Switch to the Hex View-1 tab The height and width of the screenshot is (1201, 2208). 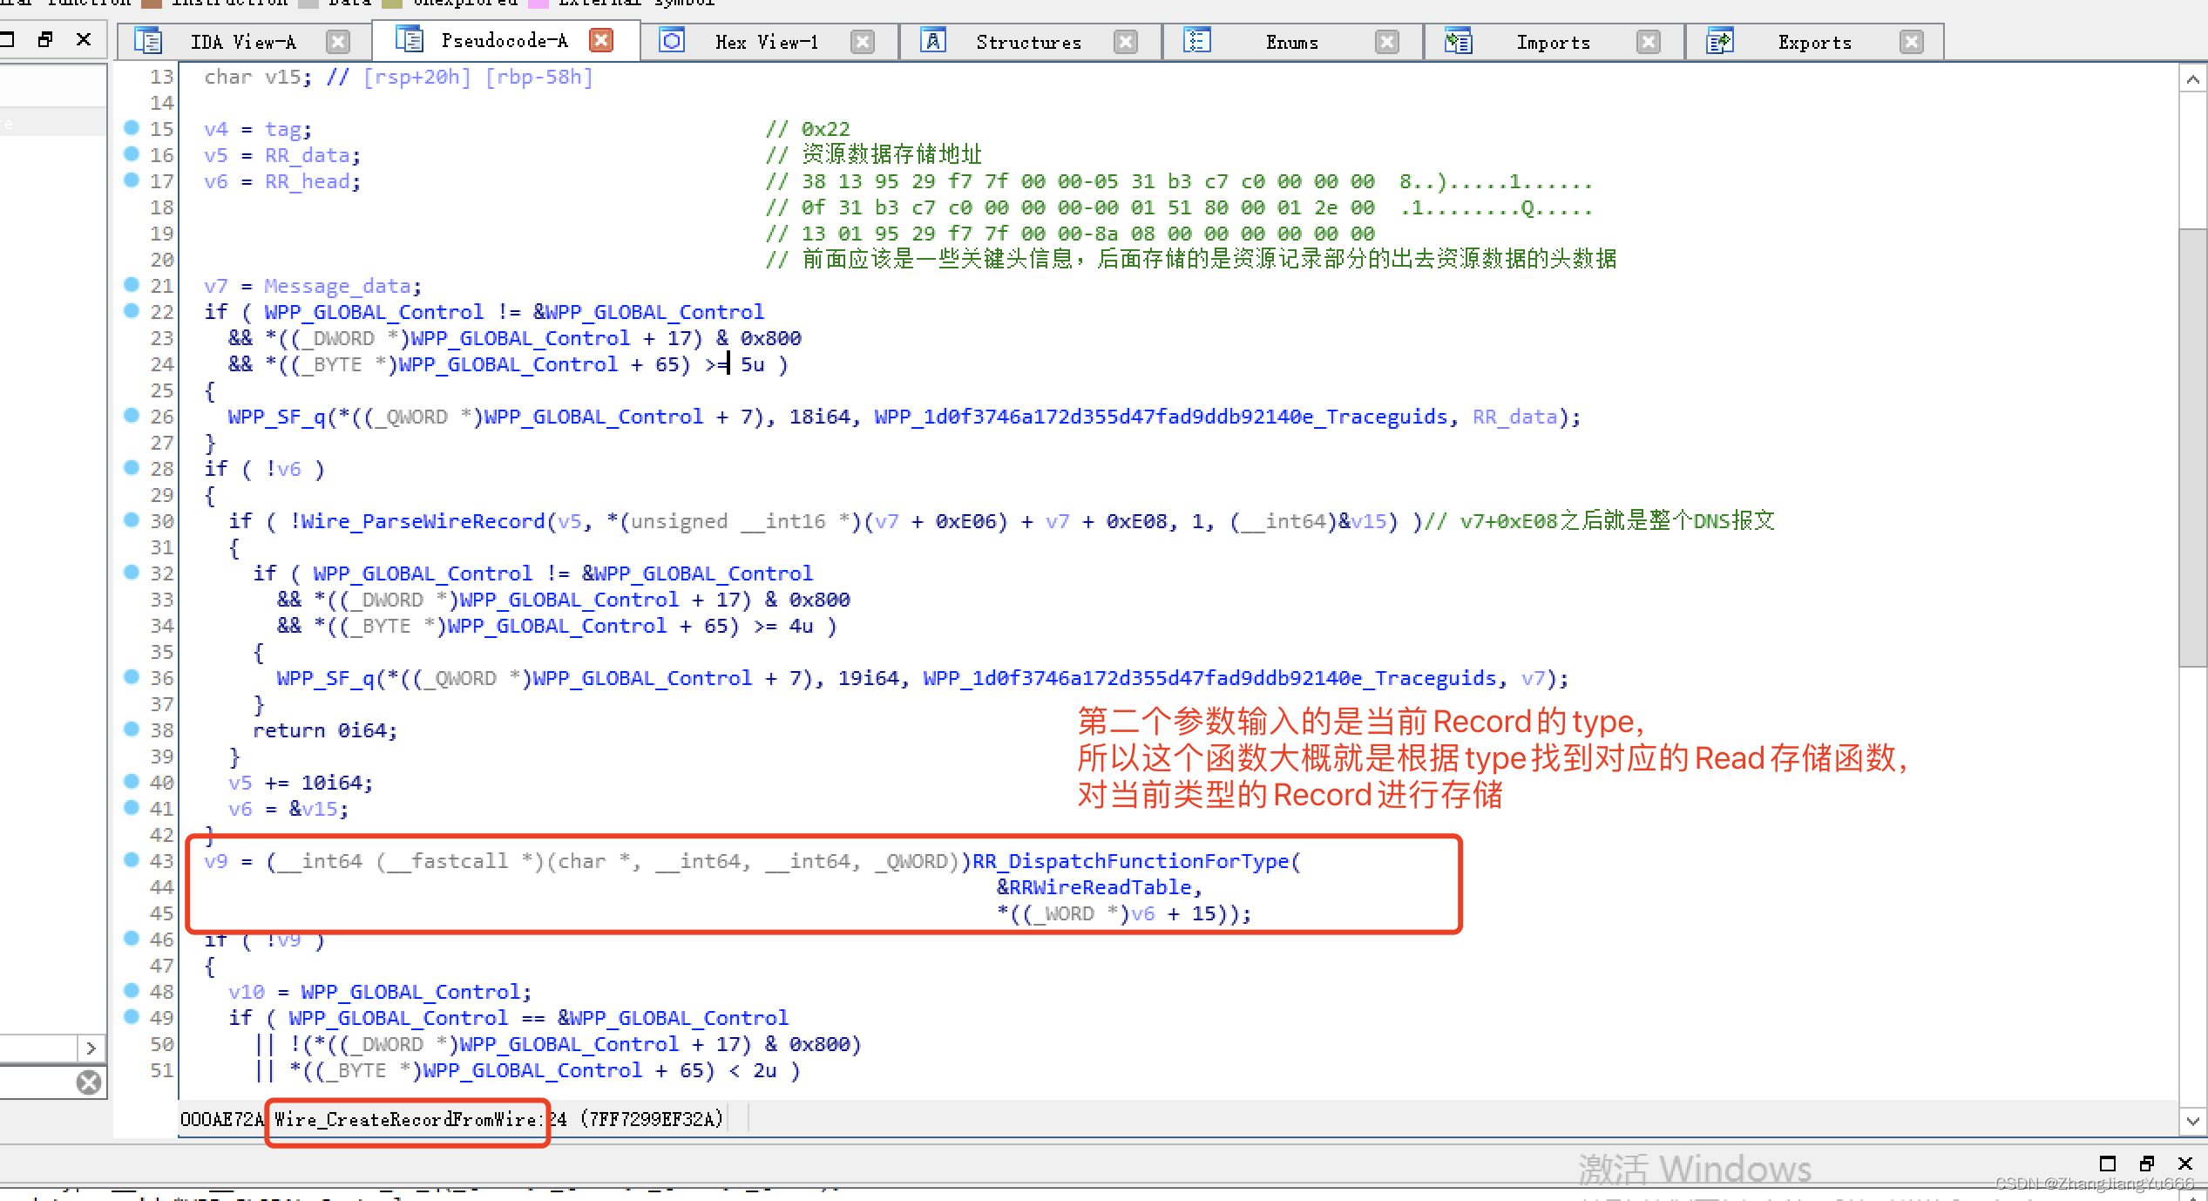click(766, 42)
